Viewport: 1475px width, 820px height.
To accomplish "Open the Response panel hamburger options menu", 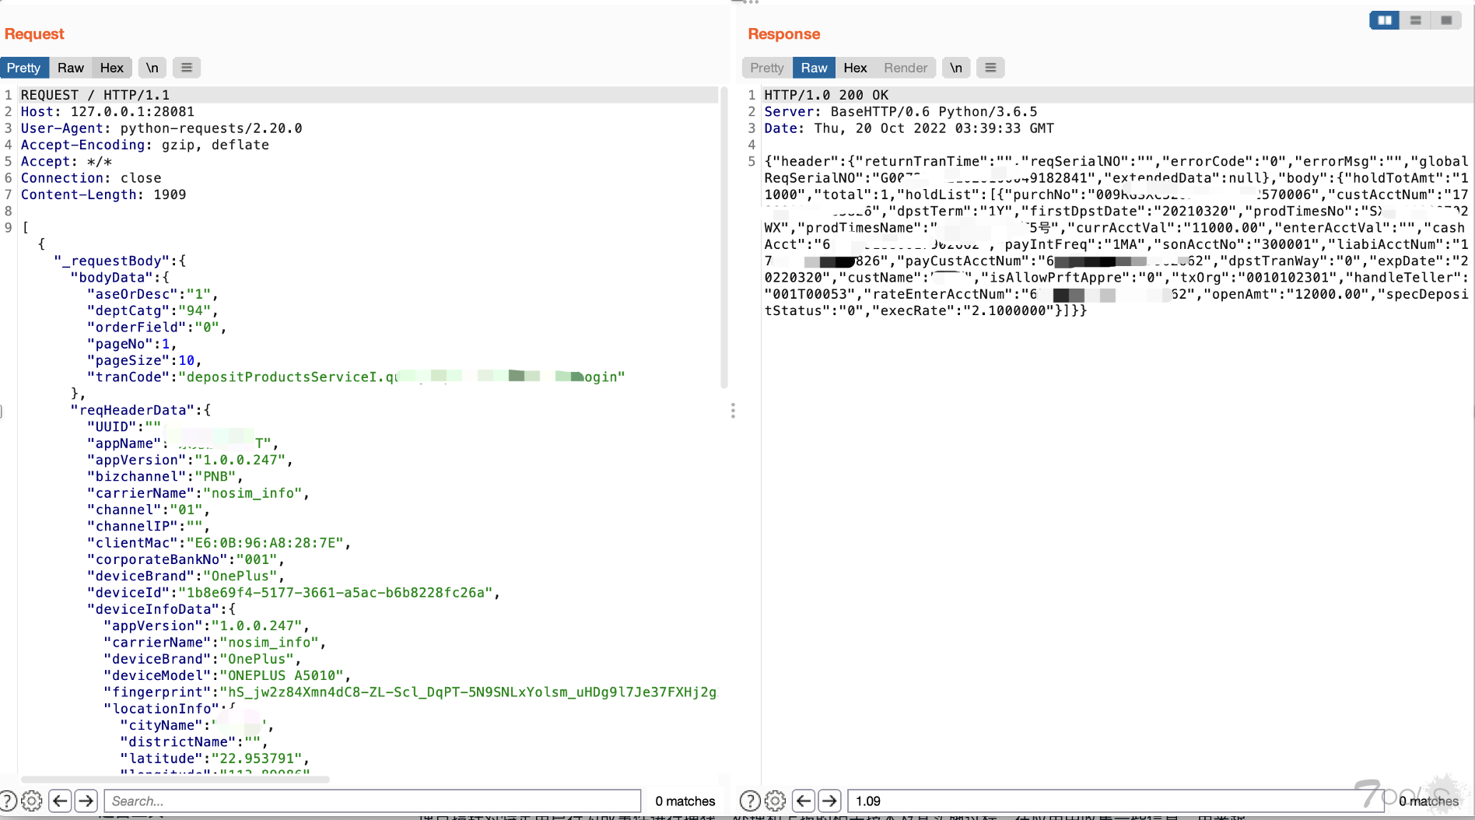I will (990, 68).
